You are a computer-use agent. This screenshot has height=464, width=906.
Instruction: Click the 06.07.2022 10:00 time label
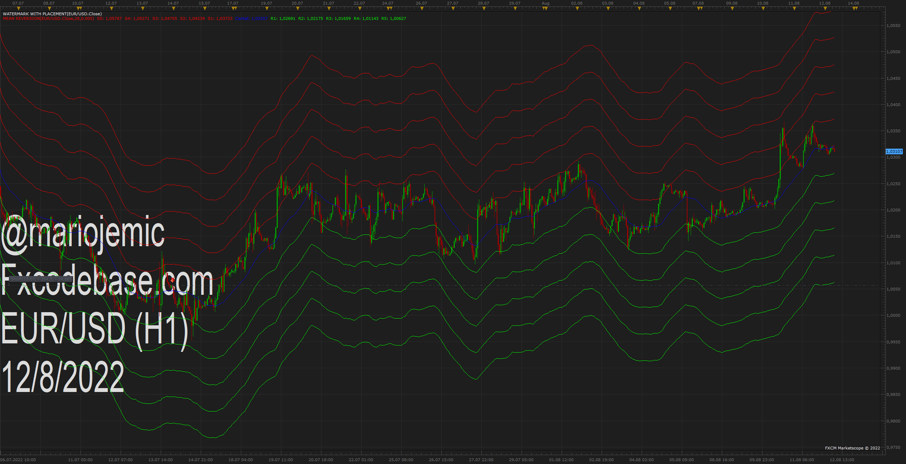tap(18, 460)
